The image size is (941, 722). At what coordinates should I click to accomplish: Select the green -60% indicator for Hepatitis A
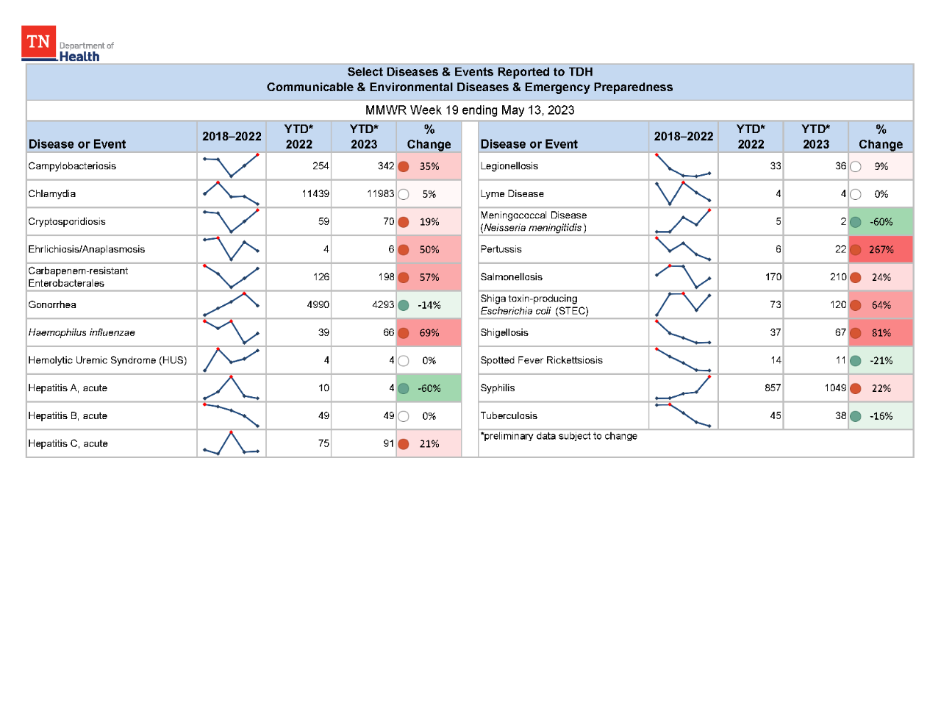404,387
